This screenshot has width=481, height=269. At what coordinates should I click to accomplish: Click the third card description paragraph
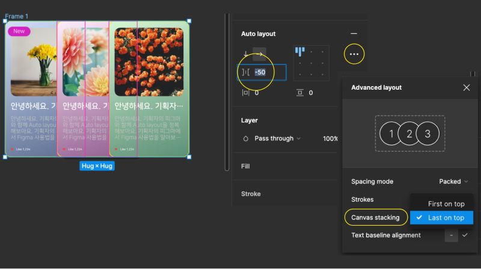147,128
